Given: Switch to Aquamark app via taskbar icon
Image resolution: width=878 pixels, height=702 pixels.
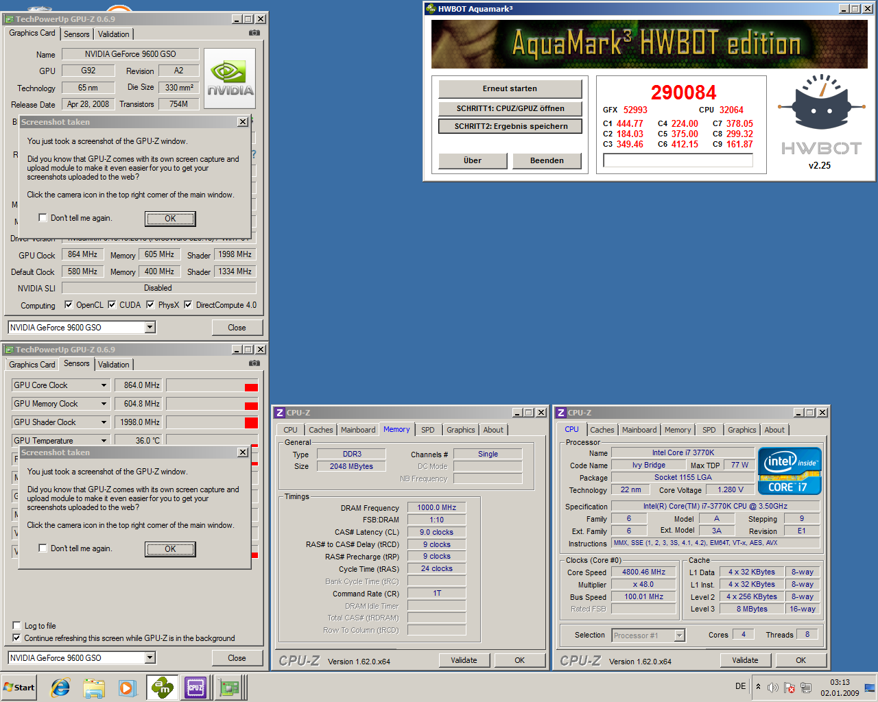Looking at the screenshot, I should point(163,688).
